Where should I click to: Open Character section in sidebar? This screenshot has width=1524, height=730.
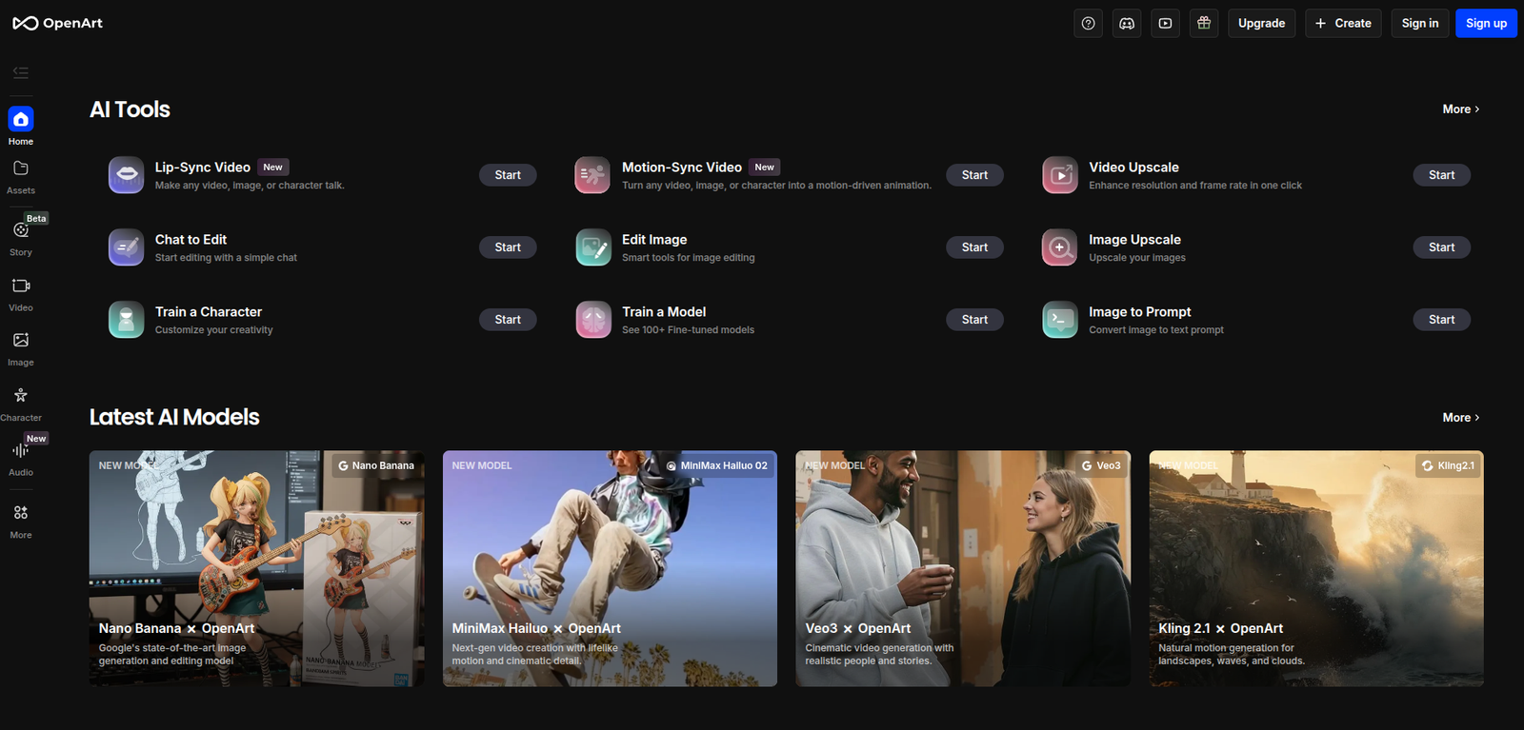click(21, 403)
